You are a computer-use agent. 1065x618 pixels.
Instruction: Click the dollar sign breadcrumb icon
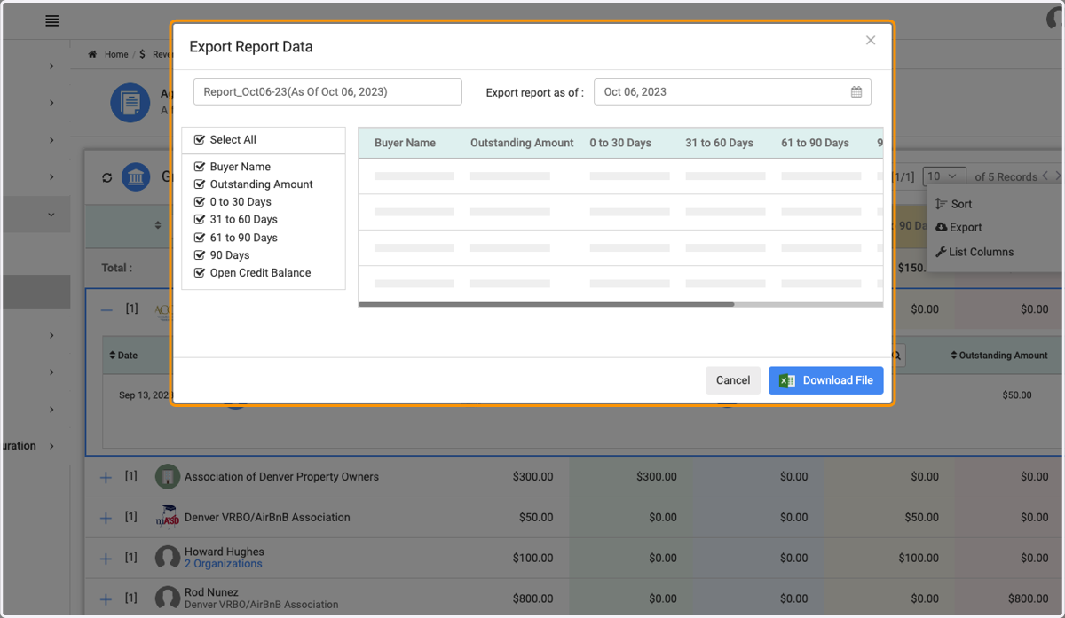pyautogui.click(x=143, y=54)
